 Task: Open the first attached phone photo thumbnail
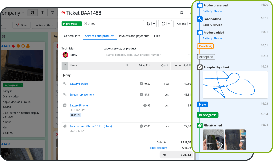tap(213, 140)
